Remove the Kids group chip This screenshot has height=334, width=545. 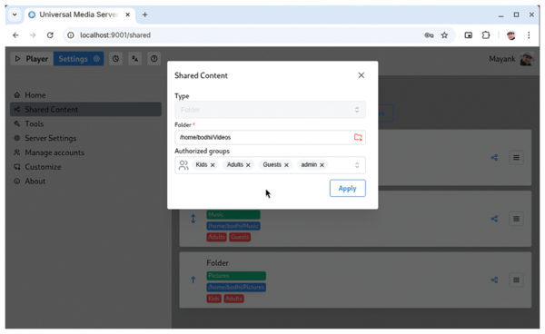[213, 165]
